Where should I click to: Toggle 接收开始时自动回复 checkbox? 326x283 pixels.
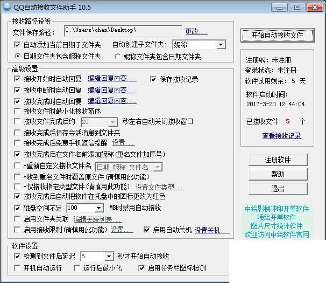tap(17, 79)
